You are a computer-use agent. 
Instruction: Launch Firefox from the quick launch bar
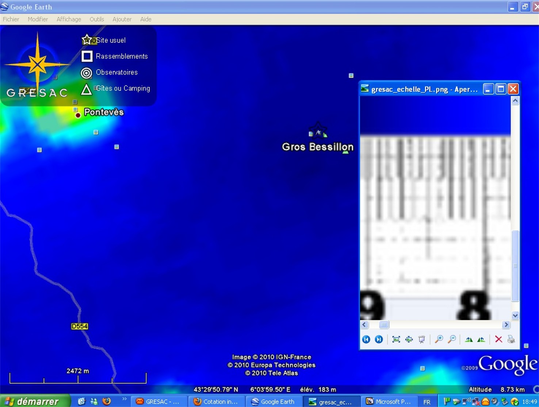[107, 401]
